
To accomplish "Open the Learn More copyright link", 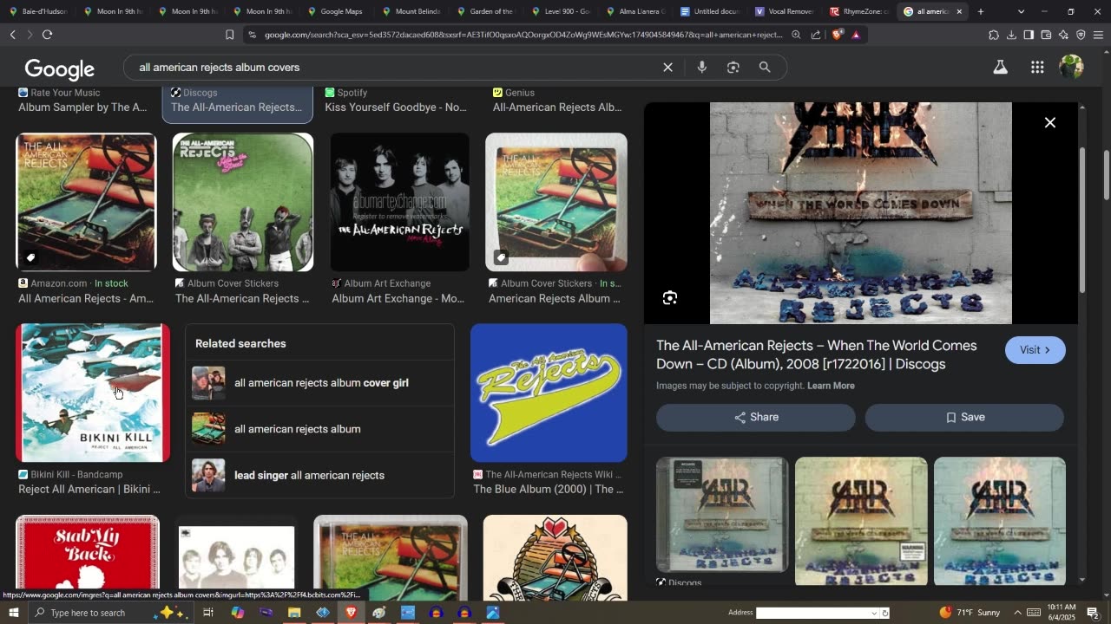I will [831, 386].
